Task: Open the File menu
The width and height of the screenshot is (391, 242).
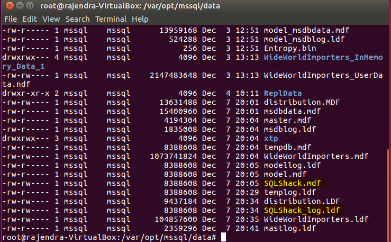Action: 11,19
